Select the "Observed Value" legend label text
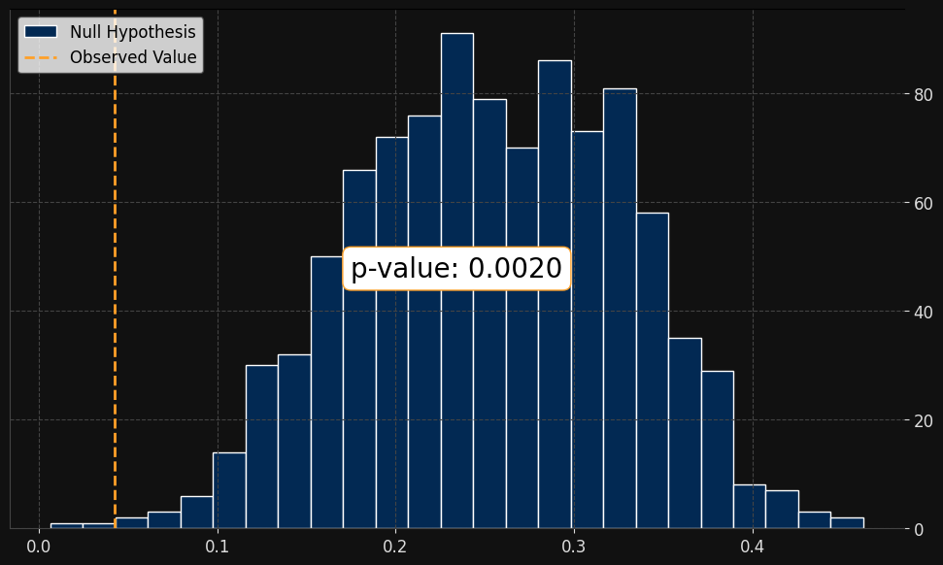943x565 pixels. 132,58
